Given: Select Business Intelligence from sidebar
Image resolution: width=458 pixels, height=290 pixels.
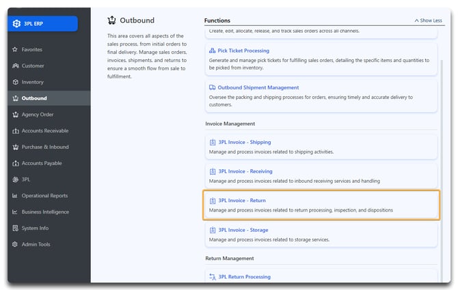Looking at the screenshot, I should coord(46,212).
